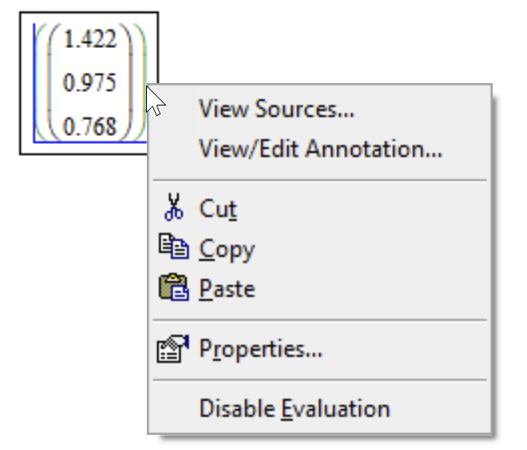Image resolution: width=527 pixels, height=450 pixels.
Task: Select the Cut text label
Action: point(218,209)
